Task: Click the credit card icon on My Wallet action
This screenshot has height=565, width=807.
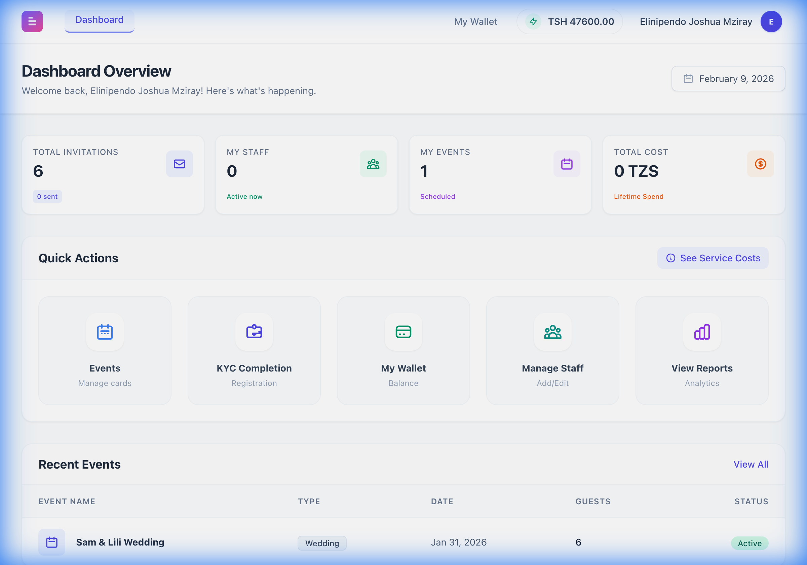Action: point(403,332)
